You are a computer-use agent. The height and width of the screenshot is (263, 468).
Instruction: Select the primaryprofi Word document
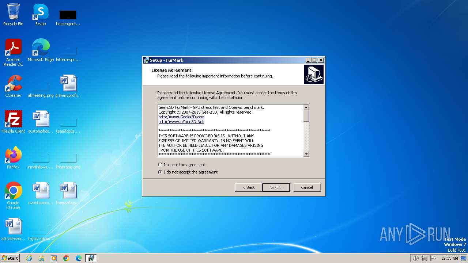68,86
